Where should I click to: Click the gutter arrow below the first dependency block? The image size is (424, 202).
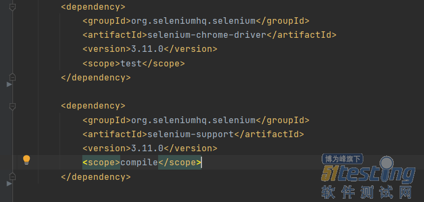pyautogui.click(x=9, y=85)
